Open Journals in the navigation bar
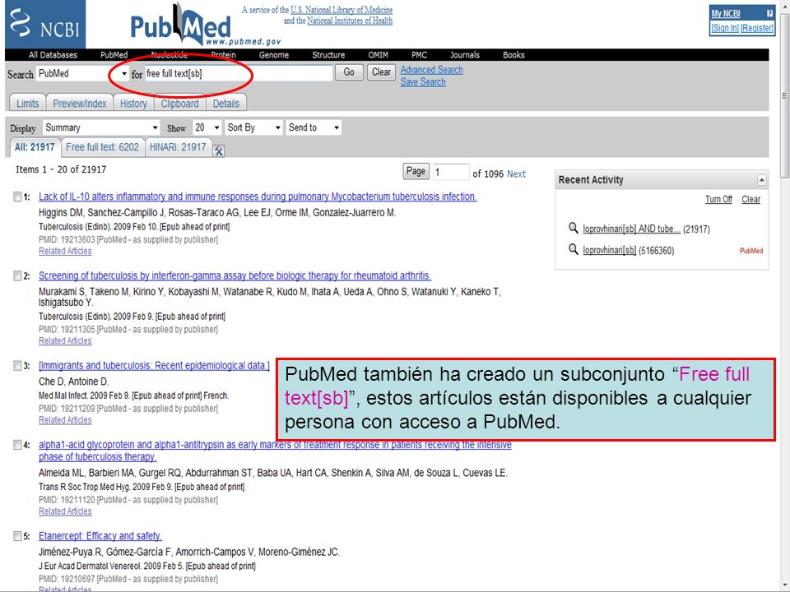Image resolution: width=790 pixels, height=592 pixels. point(464,55)
